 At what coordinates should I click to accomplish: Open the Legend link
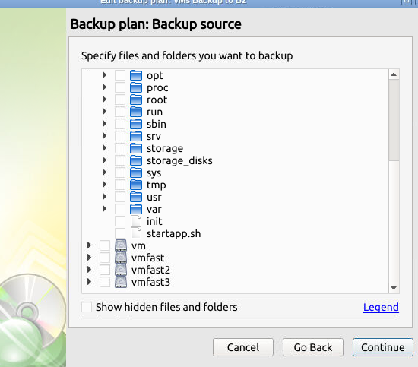point(381,307)
